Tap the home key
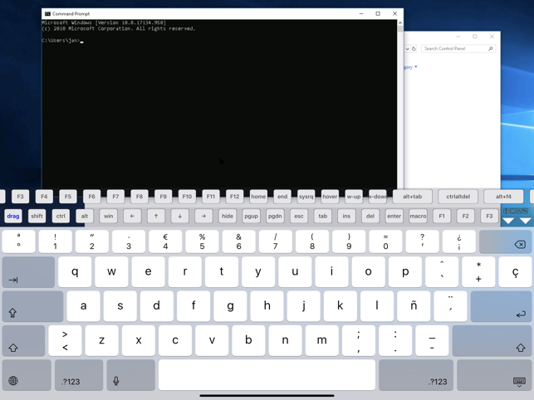534x400 pixels. [x=258, y=197]
